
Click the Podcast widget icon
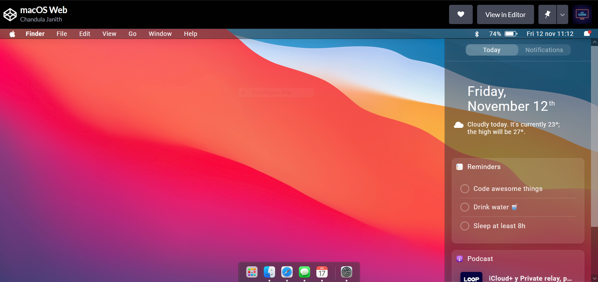[460, 259]
